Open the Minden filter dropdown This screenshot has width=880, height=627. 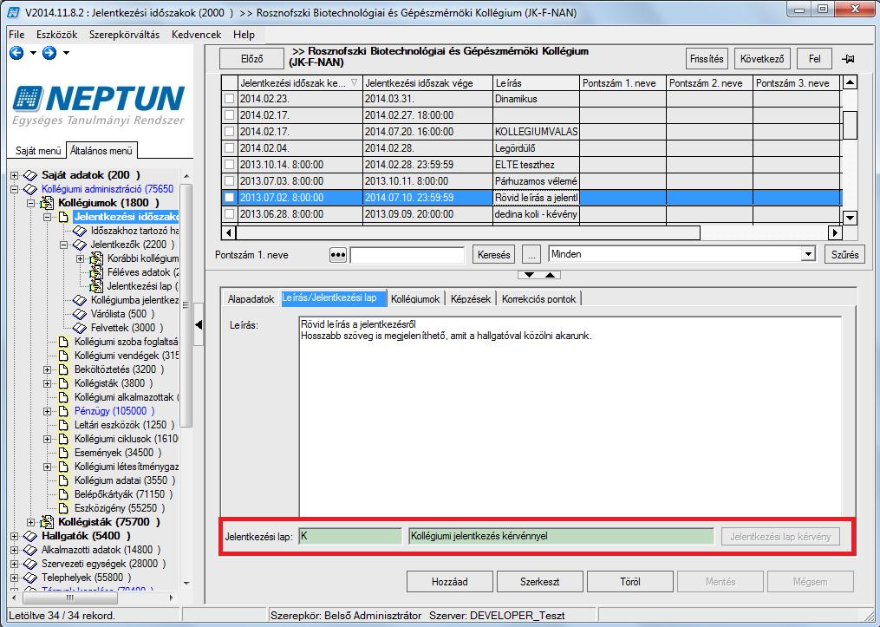point(807,254)
